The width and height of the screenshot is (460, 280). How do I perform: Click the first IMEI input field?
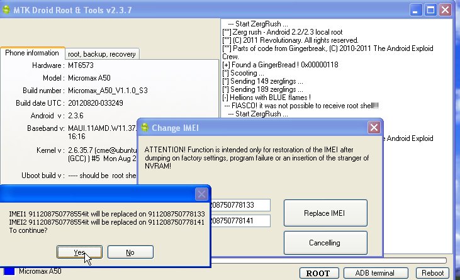(240, 205)
